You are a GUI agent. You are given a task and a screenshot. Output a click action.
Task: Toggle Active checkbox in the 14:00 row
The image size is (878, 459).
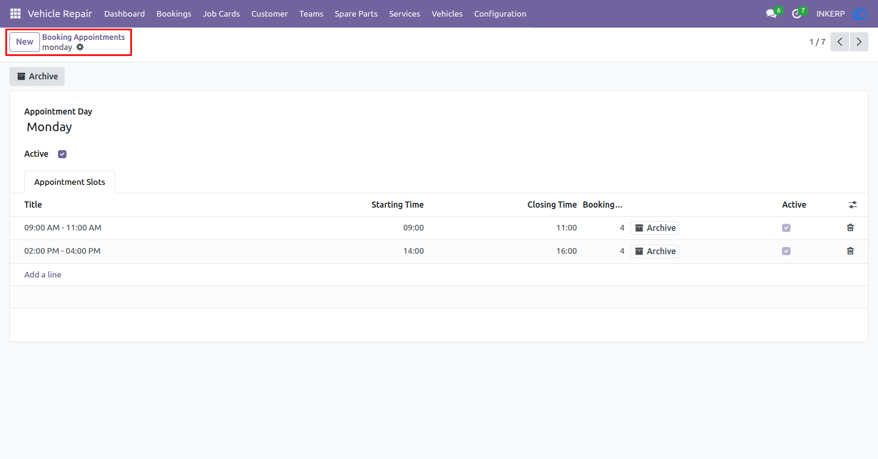click(x=786, y=251)
